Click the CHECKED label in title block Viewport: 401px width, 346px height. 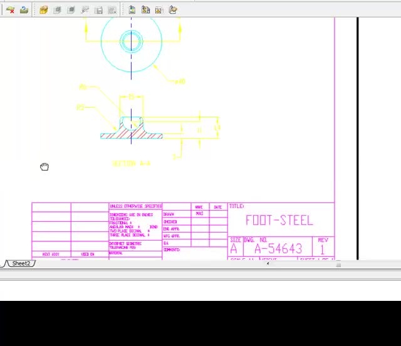tap(170, 222)
